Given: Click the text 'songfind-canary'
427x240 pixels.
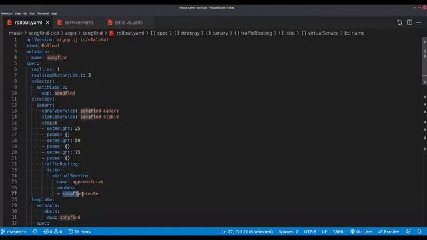Looking at the screenshot, I should (x=99, y=111).
